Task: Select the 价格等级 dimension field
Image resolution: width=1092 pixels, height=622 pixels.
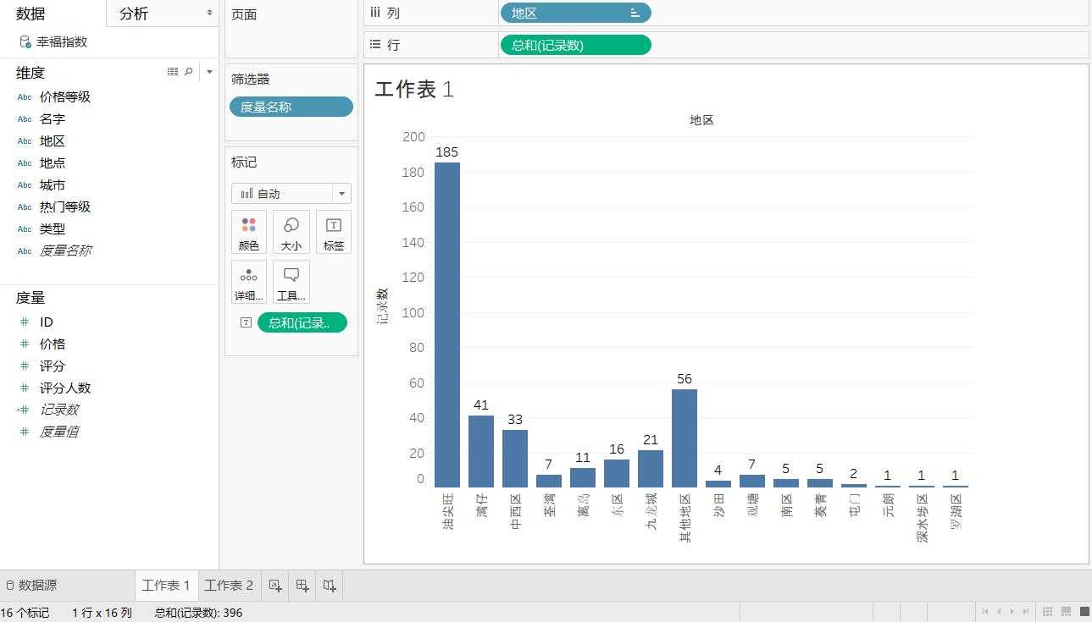Action: point(65,96)
